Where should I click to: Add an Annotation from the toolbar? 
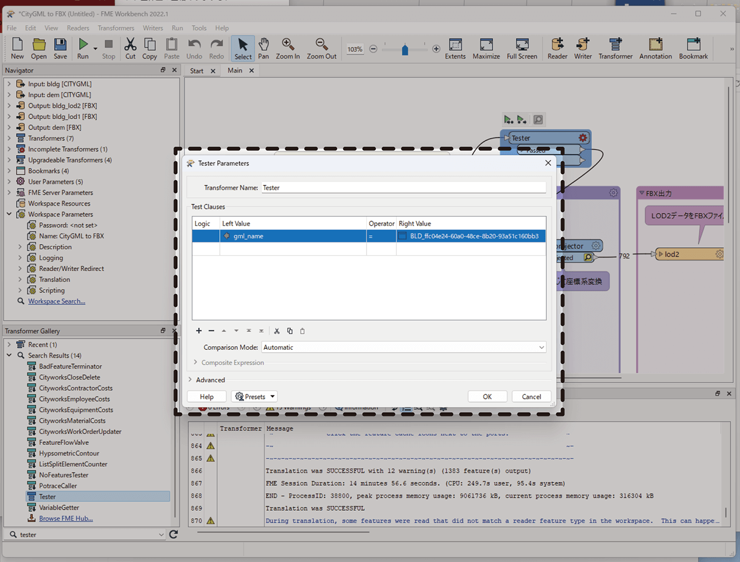coord(655,48)
